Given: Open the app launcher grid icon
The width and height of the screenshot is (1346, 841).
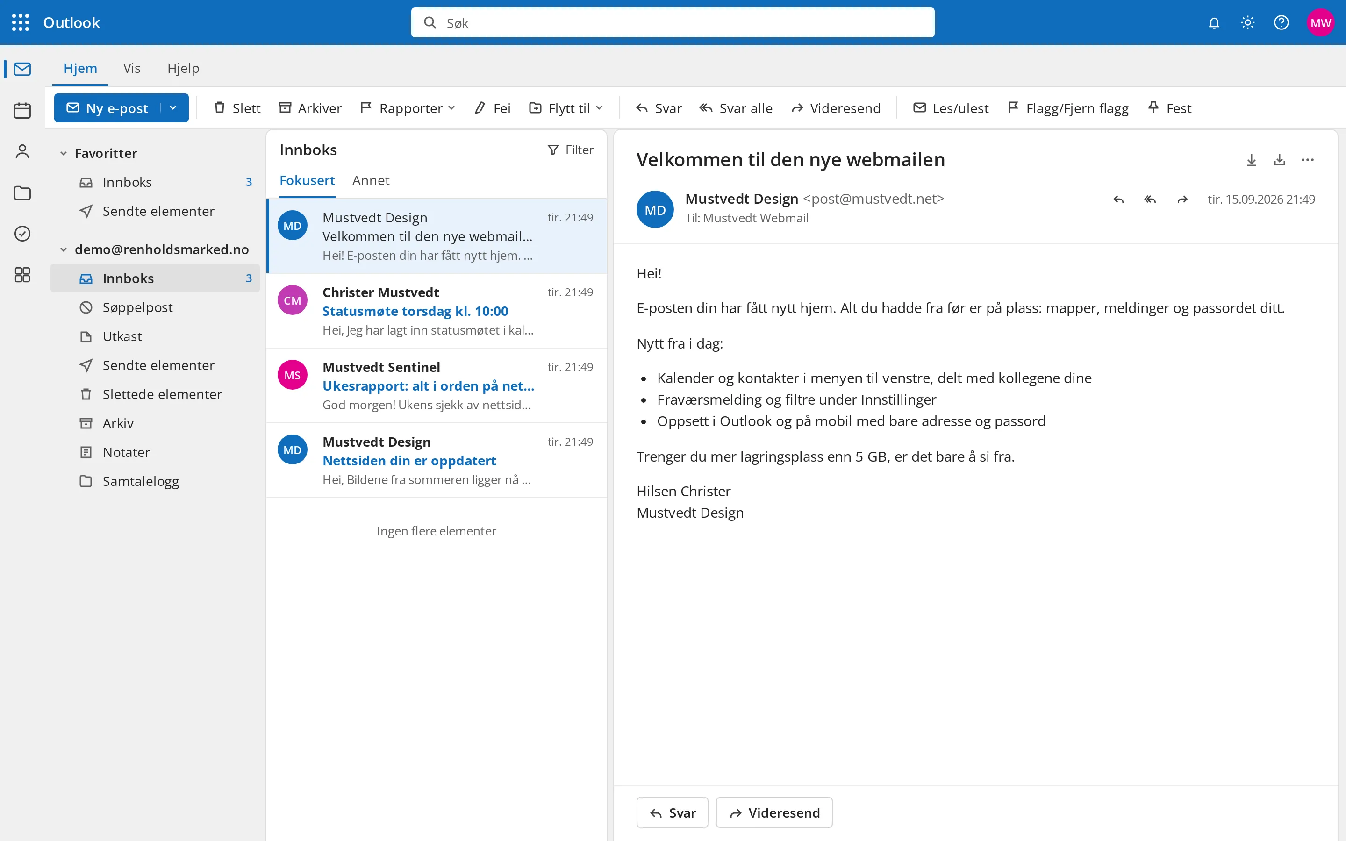Looking at the screenshot, I should [21, 22].
